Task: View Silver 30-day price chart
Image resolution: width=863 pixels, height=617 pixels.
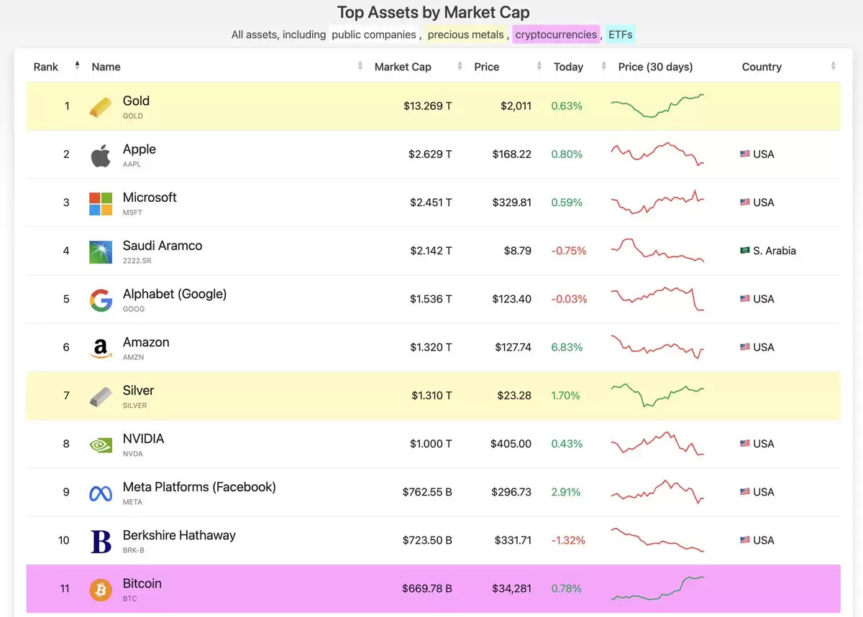Action: [657, 395]
